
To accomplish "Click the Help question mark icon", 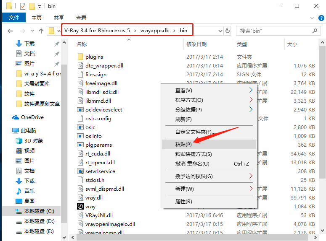I will (321, 18).
